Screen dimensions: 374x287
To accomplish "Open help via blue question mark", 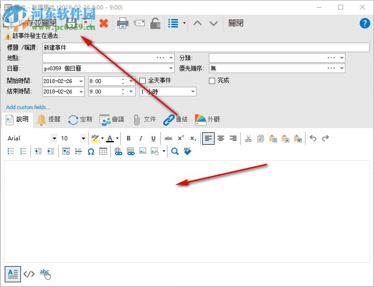I will click(364, 23).
